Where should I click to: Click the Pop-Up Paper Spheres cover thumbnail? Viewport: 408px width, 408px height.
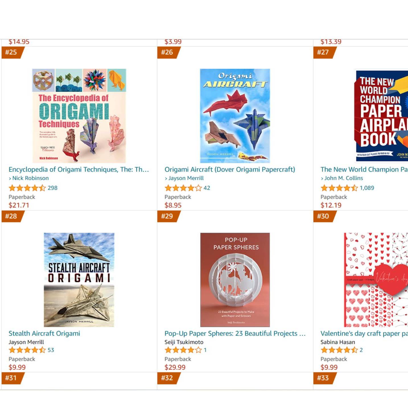235,280
